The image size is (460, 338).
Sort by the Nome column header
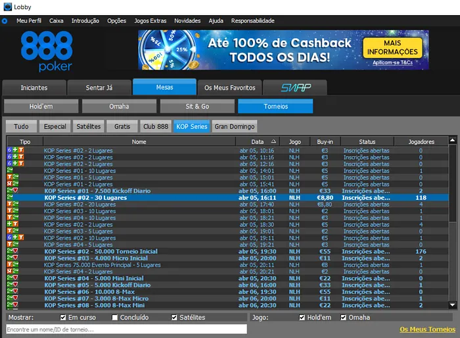[139, 141]
